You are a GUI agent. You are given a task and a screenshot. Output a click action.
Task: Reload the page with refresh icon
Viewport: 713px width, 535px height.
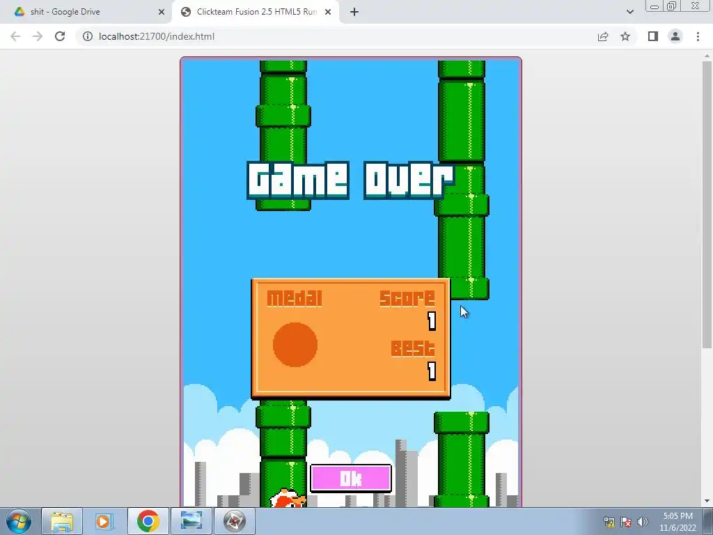[60, 36]
